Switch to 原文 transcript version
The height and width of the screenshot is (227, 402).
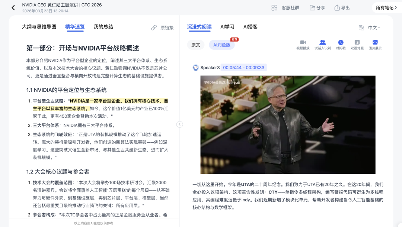tap(196, 45)
